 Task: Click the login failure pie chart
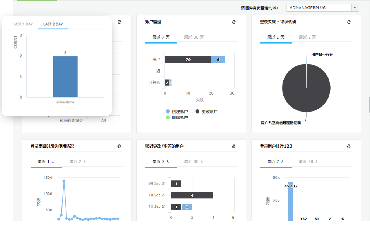[306, 88]
